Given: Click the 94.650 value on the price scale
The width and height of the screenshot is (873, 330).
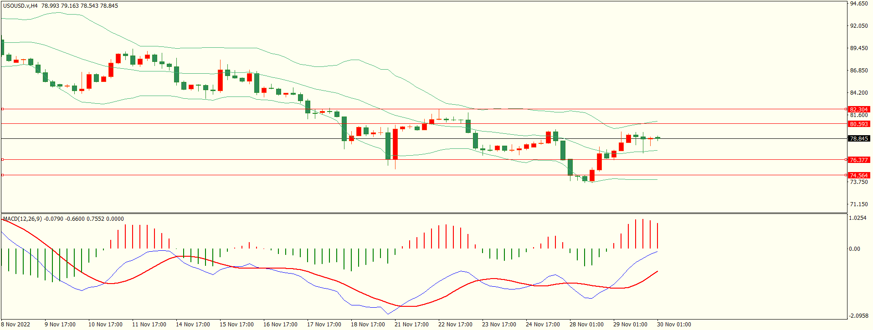Looking at the screenshot, I should (x=859, y=4).
